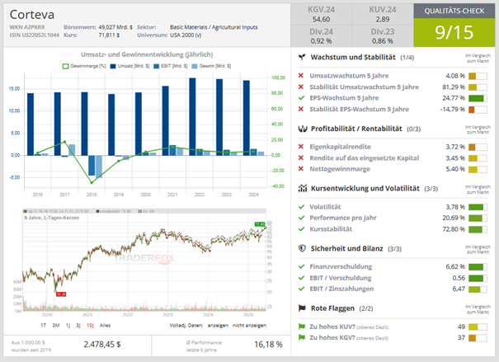Click the green check next to Performance pro Jahr
The height and width of the screenshot is (362, 499).
point(301,218)
